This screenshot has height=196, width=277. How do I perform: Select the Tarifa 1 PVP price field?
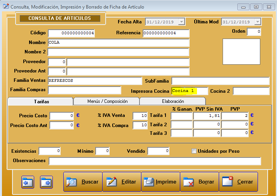click(x=235, y=116)
